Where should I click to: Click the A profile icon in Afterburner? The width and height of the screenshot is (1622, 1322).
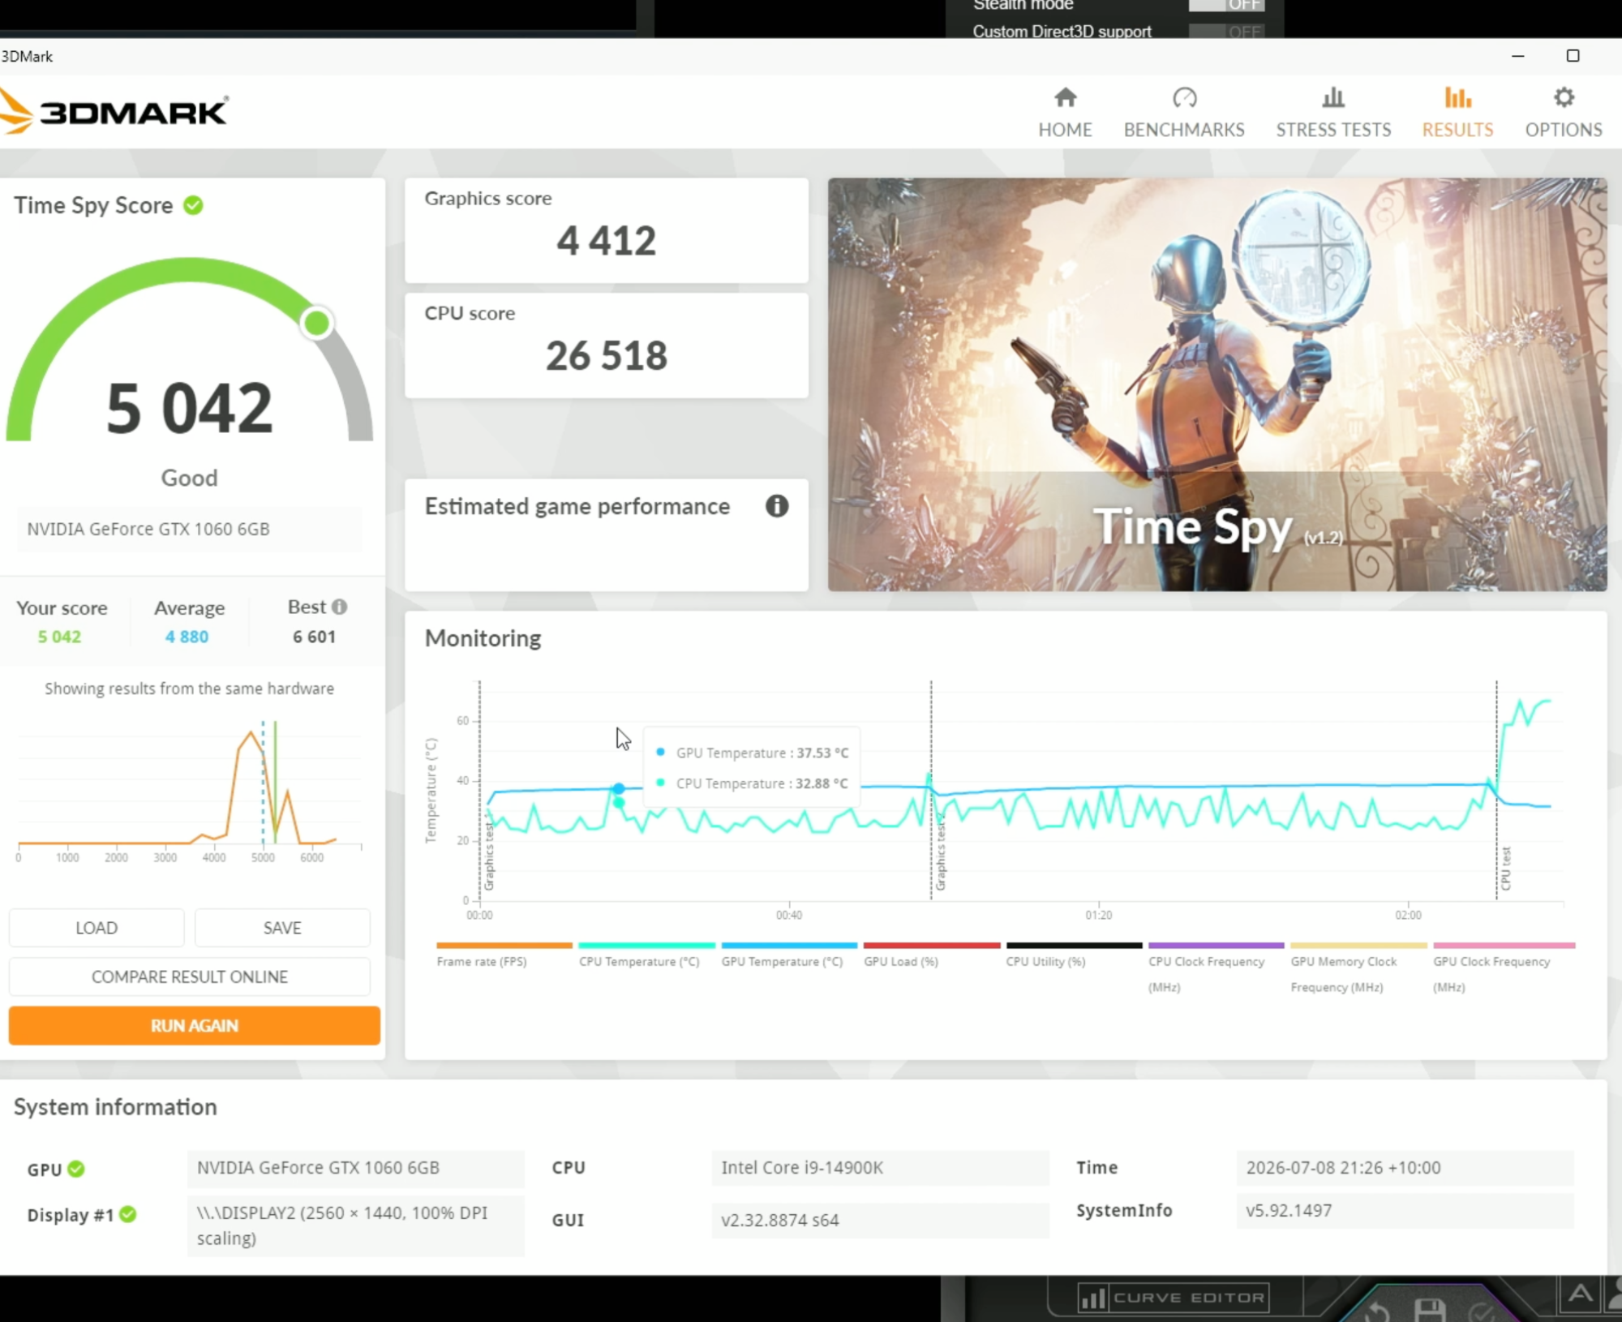[x=1580, y=1294]
